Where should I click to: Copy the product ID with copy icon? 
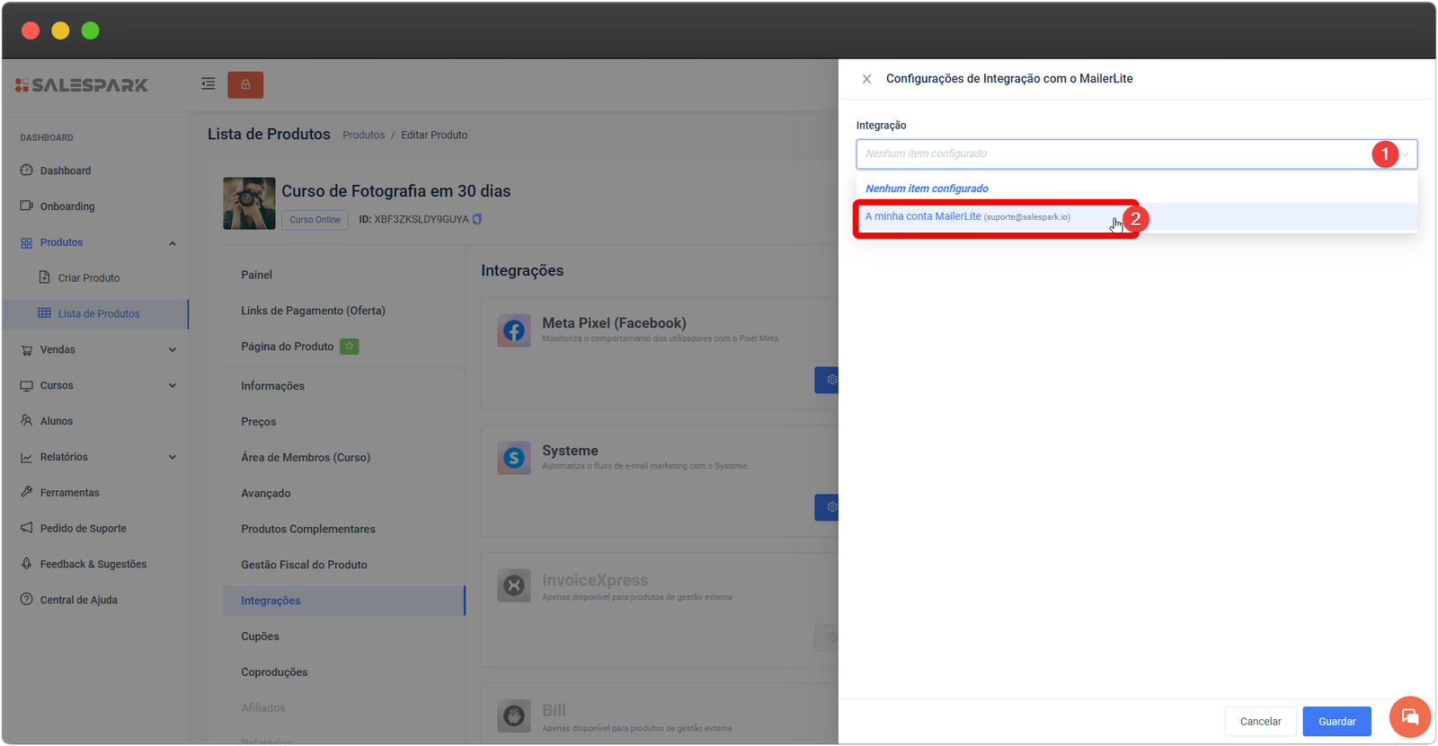tap(477, 219)
